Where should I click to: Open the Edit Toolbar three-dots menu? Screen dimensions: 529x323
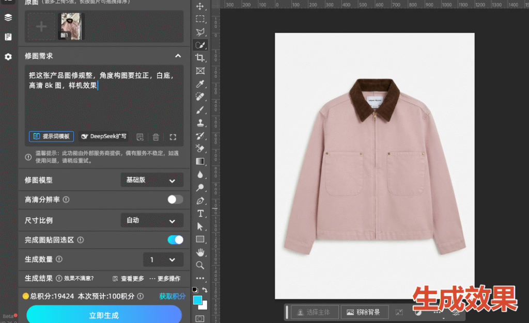[x=200, y=278]
